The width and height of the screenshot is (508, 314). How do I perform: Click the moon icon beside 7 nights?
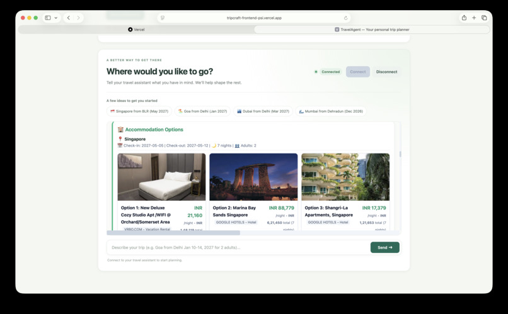[x=214, y=145]
